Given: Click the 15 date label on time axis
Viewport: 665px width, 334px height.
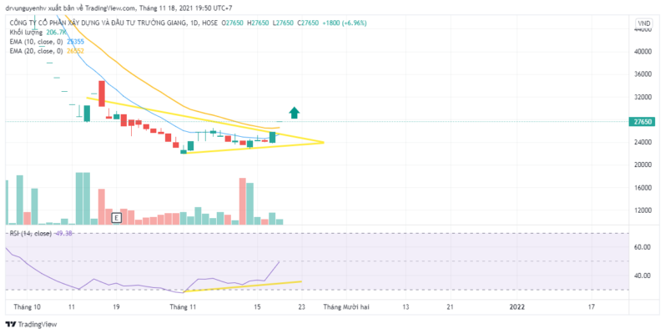Looking at the screenshot, I should 257,306.
